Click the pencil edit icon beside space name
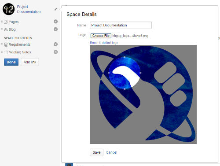This screenshot has height=166, width=220. point(56,9)
